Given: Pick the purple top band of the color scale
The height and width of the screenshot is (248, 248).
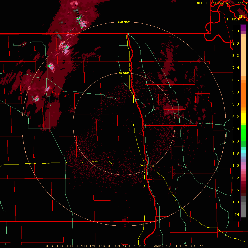Looking at the screenshot, I should click(x=243, y=28).
